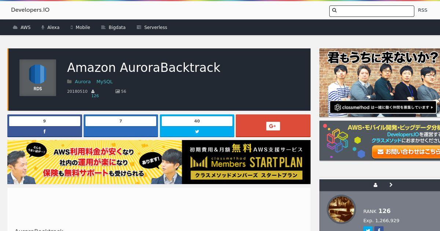Click the share button with count 7

click(x=121, y=125)
